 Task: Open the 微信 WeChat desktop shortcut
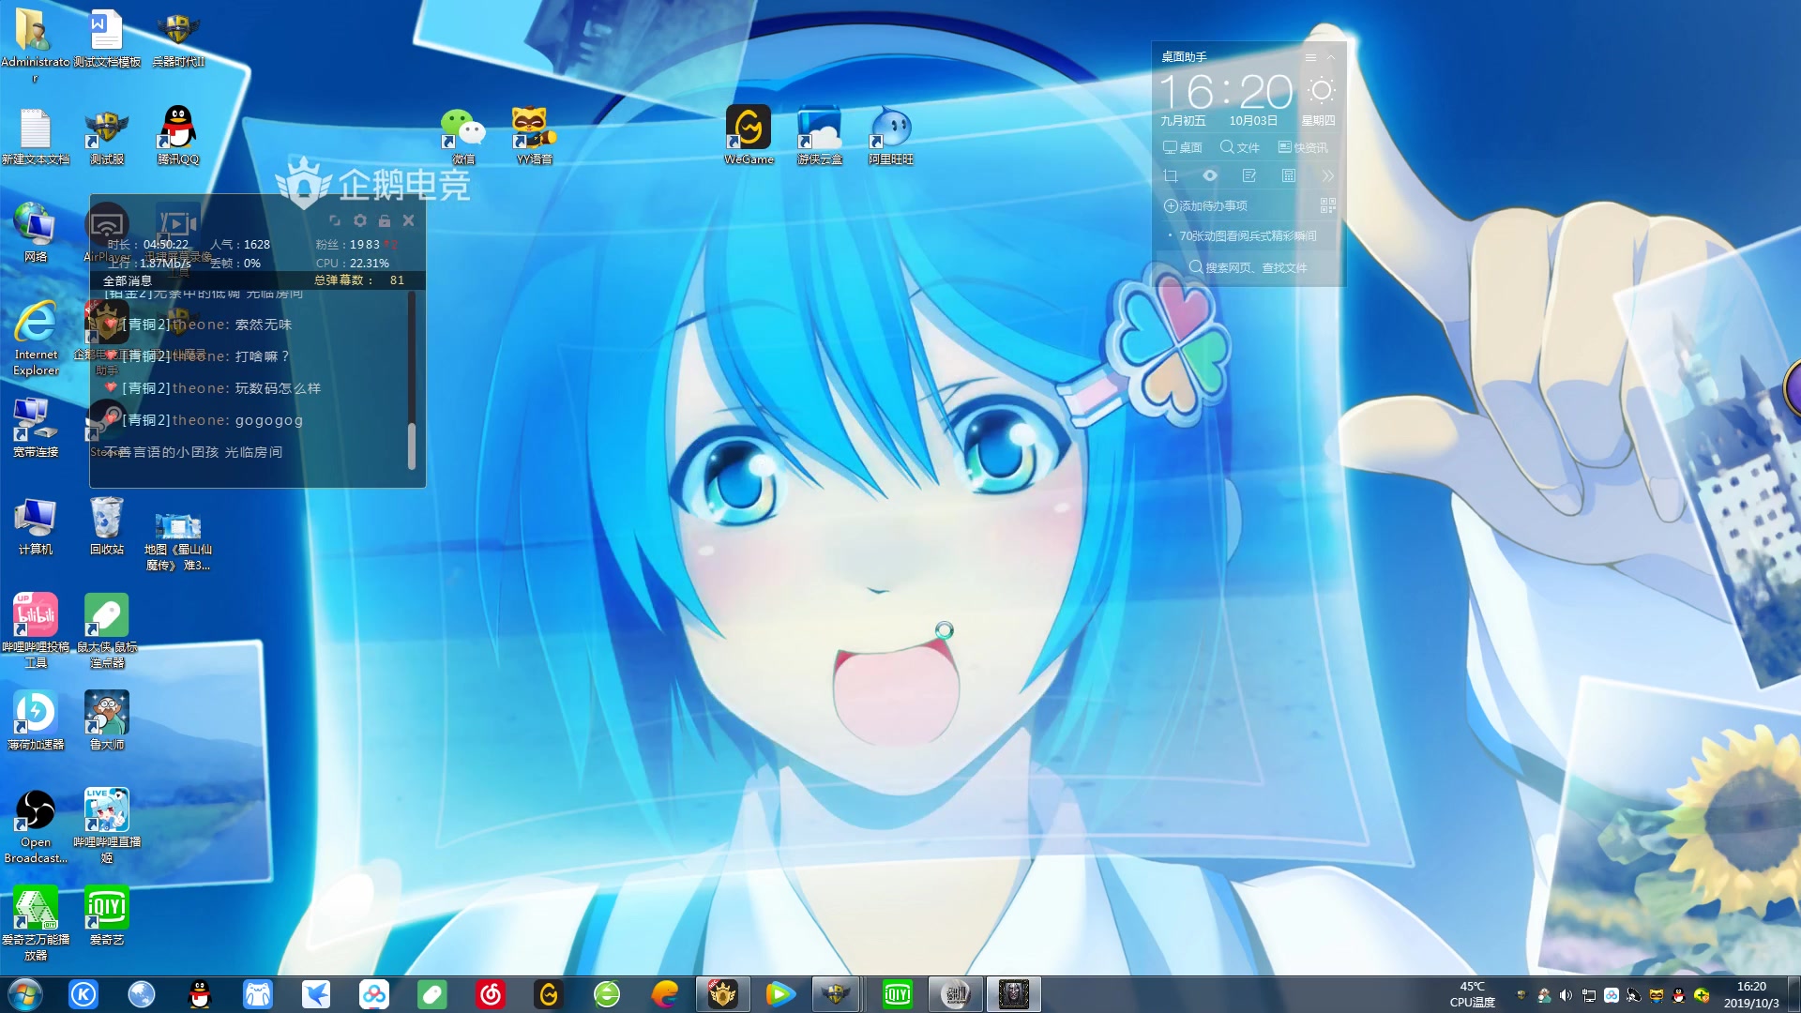coord(463,137)
